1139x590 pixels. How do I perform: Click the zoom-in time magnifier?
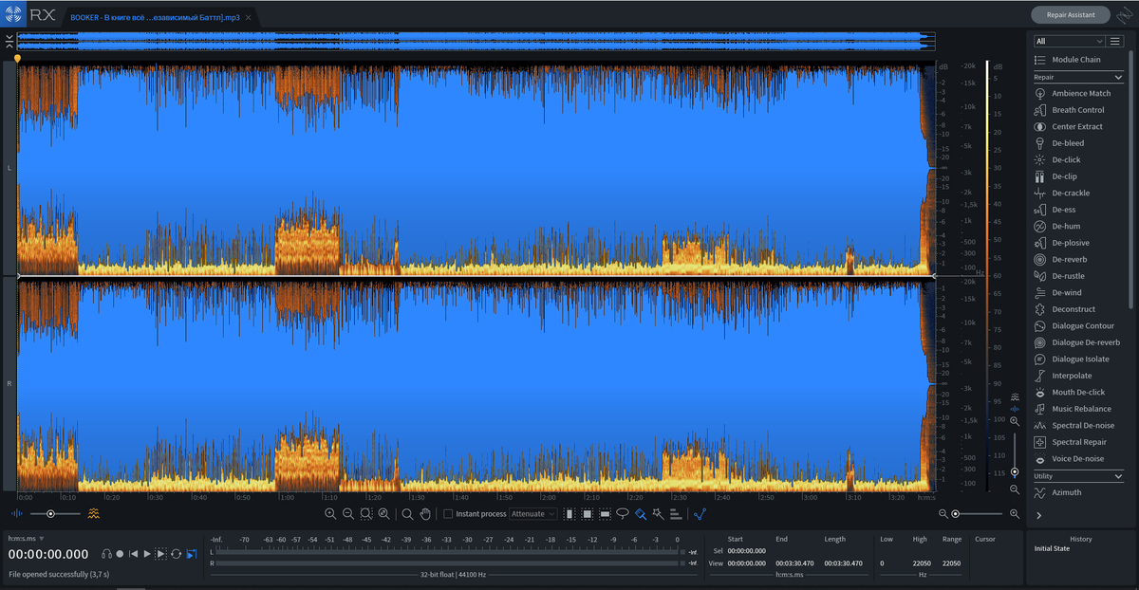coord(330,513)
